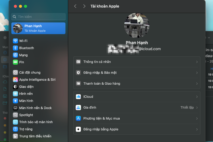Open Màn hình nền & Dock icon
213x142 pixels.
pos(15,108)
